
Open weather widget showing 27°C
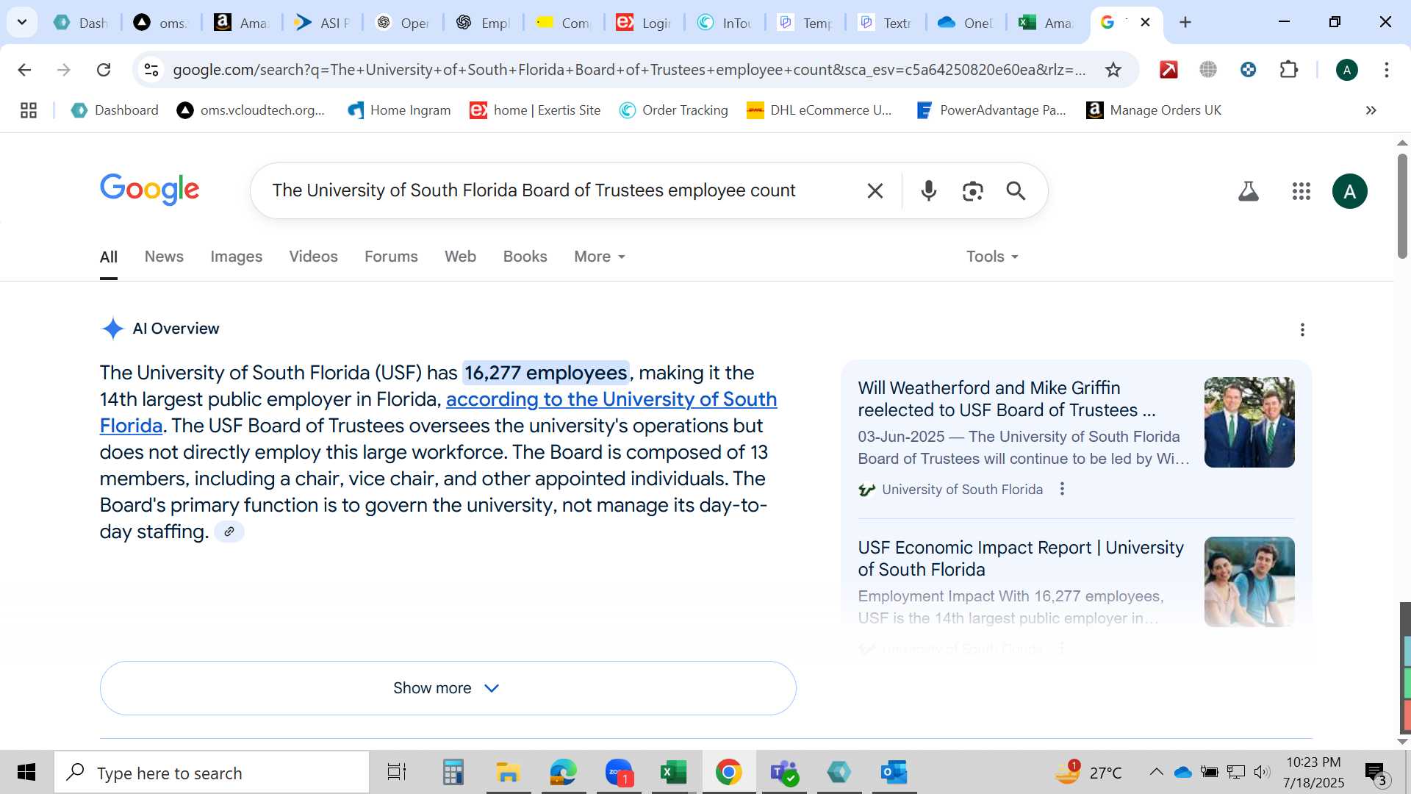point(1088,773)
